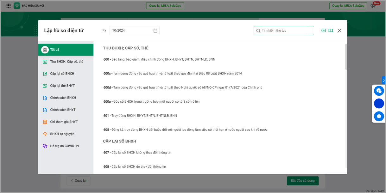Open the notification megaphone with New badge
Image resolution: width=386 pixels, height=193 pixels.
tap(373, 6)
